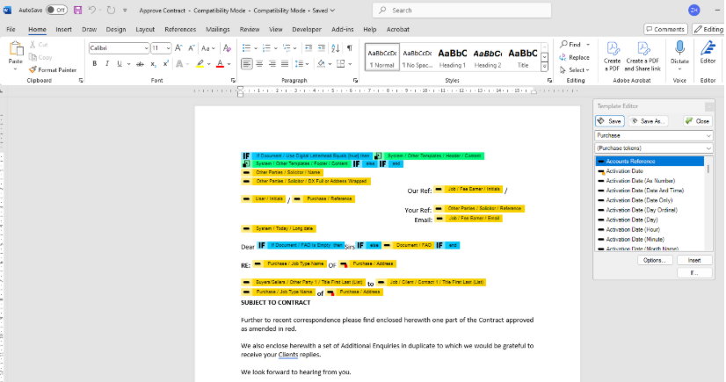Choose text highlight color
The image size is (726, 382).
pos(200,64)
